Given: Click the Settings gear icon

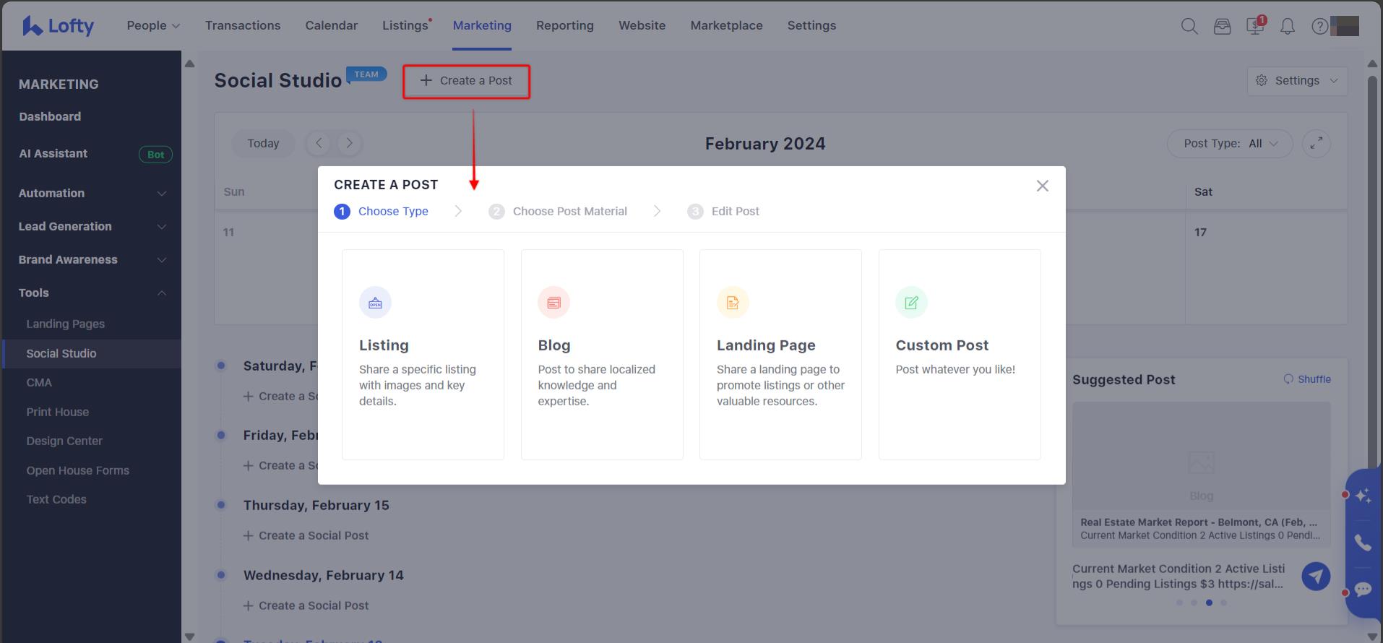Looking at the screenshot, I should click(x=1262, y=80).
